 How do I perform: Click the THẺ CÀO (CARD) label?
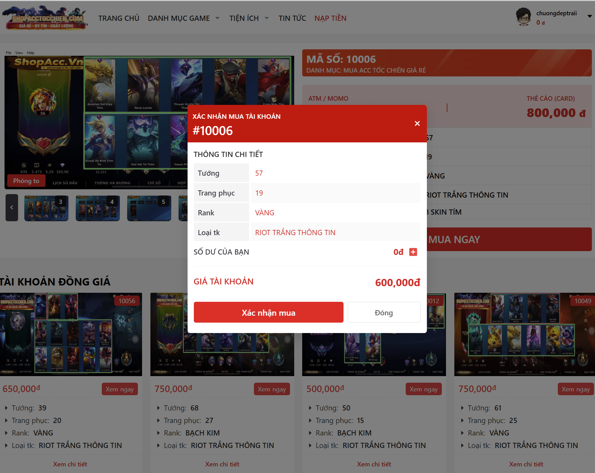[x=551, y=99]
